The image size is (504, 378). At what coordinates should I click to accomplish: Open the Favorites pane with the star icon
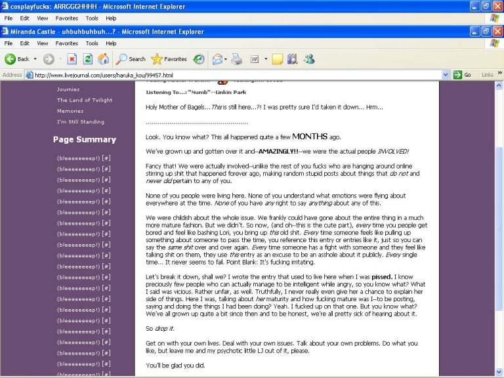click(169, 59)
